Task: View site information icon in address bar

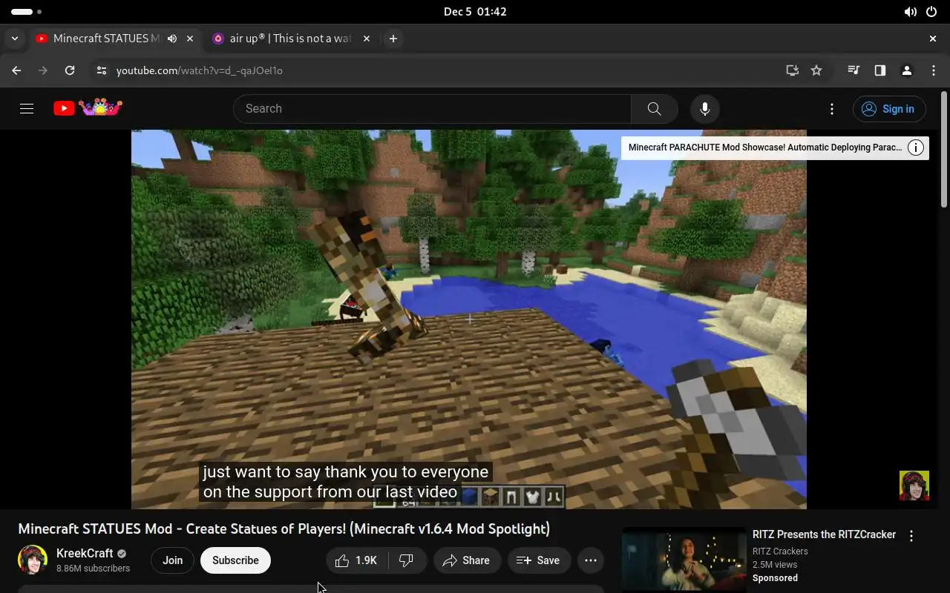Action: tap(102, 70)
